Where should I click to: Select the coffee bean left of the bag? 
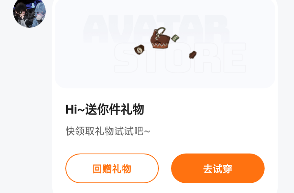139,50
